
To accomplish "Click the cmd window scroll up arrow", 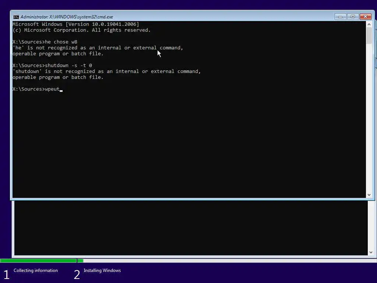I will 369,24.
